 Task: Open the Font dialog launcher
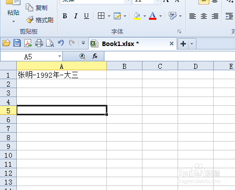point(180,31)
